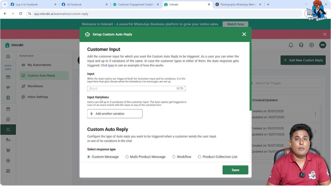This screenshot has width=331, height=186.
Task: Open templates document icon in sidebar
Action: (8, 98)
